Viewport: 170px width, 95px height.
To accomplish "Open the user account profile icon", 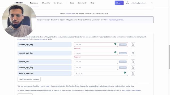I will point(127,3).
